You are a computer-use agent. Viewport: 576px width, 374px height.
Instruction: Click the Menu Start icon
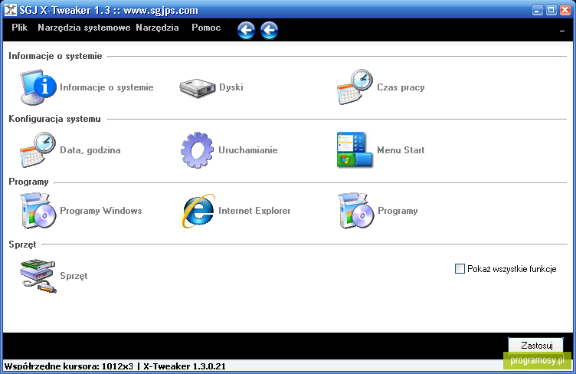[x=355, y=150]
